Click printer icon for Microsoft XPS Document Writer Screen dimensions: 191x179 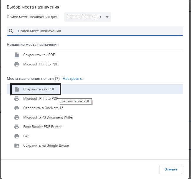pos(17,117)
